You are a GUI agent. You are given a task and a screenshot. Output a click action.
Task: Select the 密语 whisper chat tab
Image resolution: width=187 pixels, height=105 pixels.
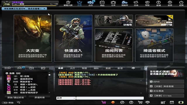(120, 68)
